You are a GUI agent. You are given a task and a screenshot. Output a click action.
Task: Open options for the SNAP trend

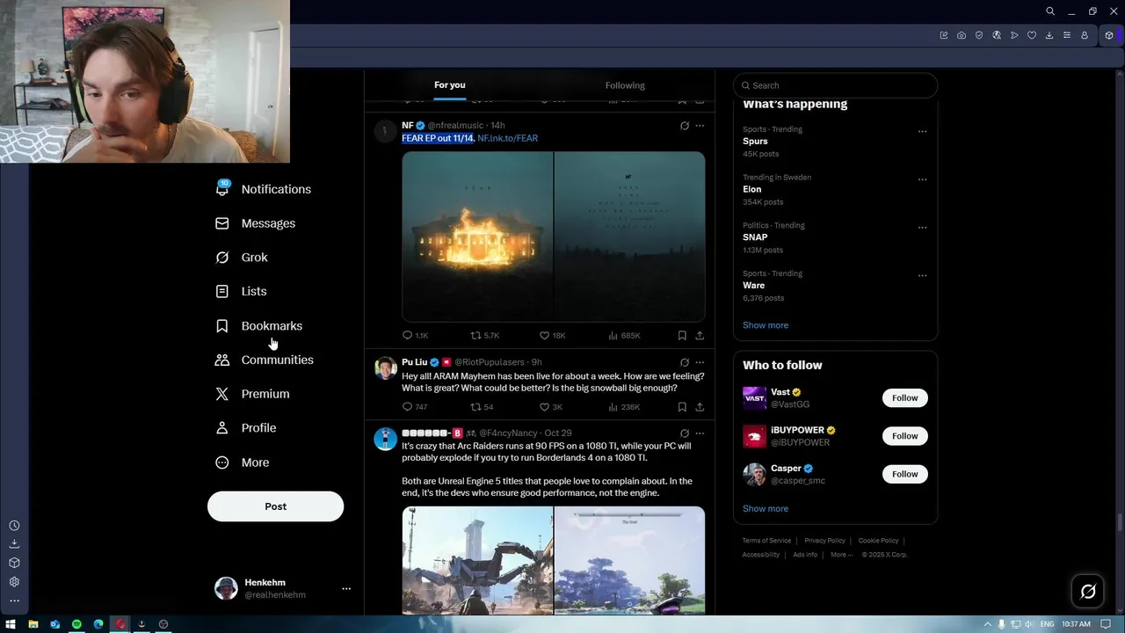tap(922, 228)
